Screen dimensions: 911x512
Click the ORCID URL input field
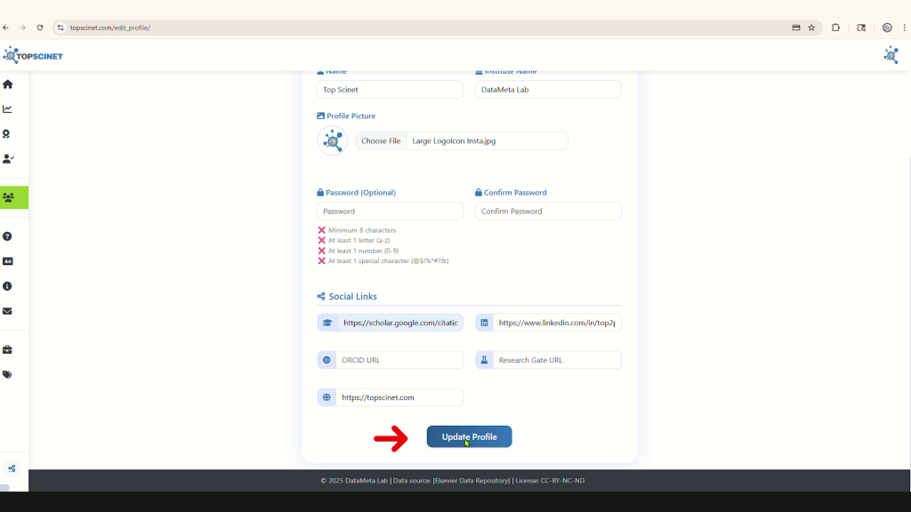coord(399,360)
